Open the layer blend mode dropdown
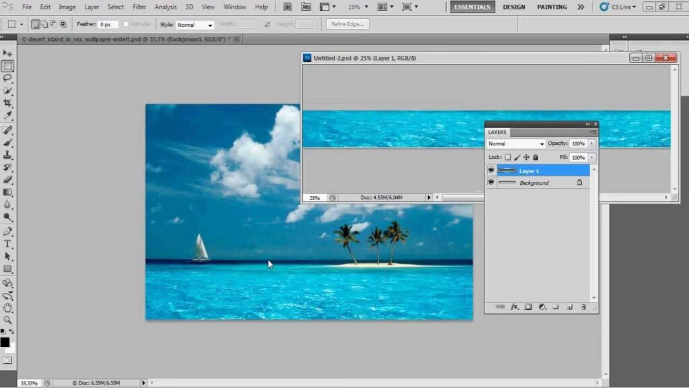 516,143
